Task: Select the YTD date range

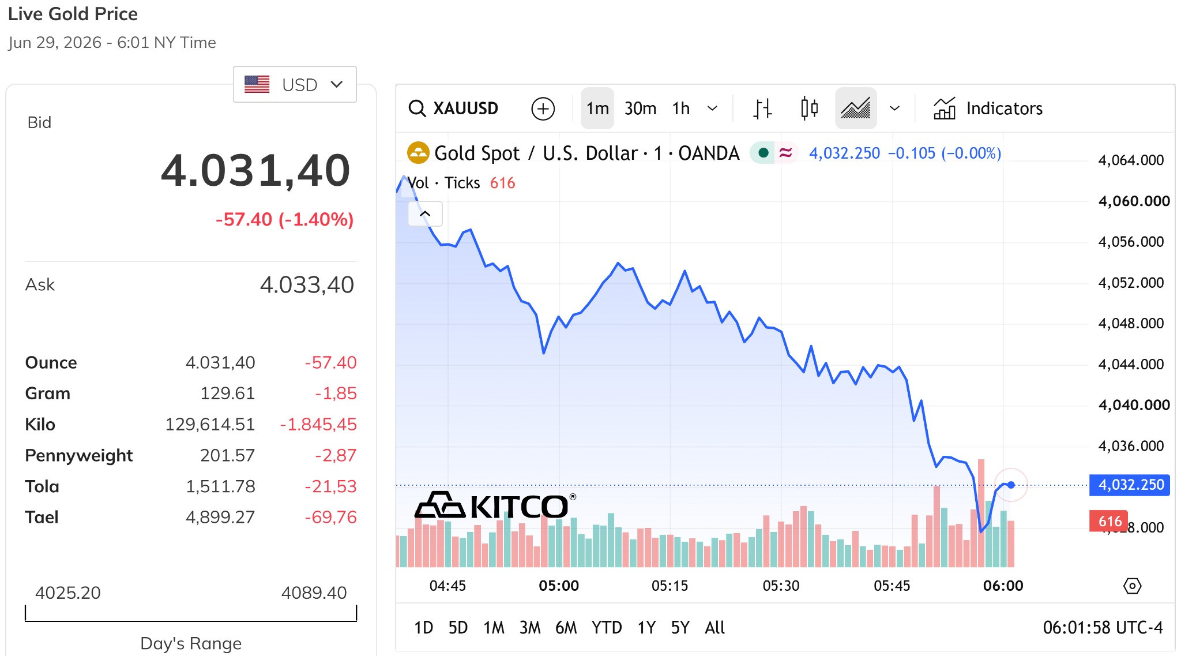Action: coord(606,628)
